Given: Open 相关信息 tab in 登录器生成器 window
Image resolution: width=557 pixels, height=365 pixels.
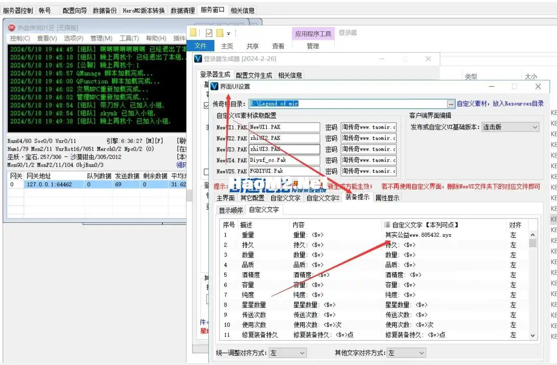Looking at the screenshot, I should 290,76.
